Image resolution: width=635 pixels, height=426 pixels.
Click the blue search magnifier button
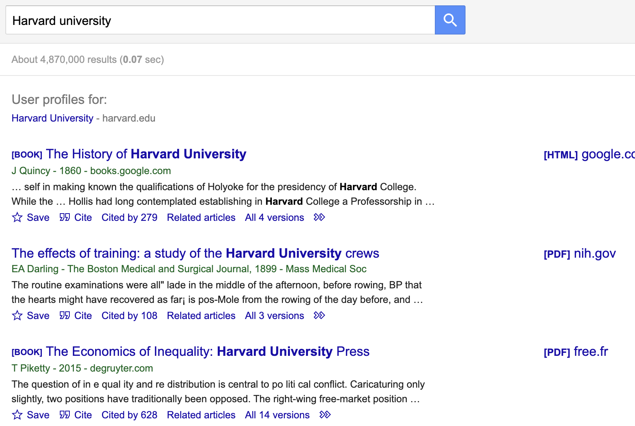450,20
